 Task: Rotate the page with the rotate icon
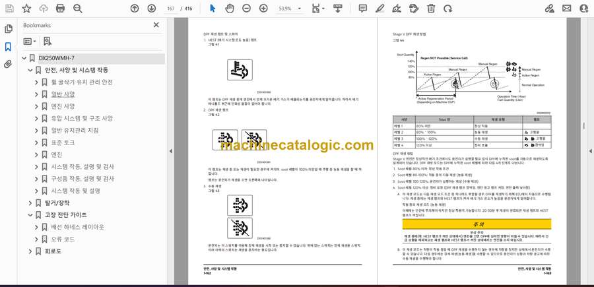pyautogui.click(x=448, y=9)
